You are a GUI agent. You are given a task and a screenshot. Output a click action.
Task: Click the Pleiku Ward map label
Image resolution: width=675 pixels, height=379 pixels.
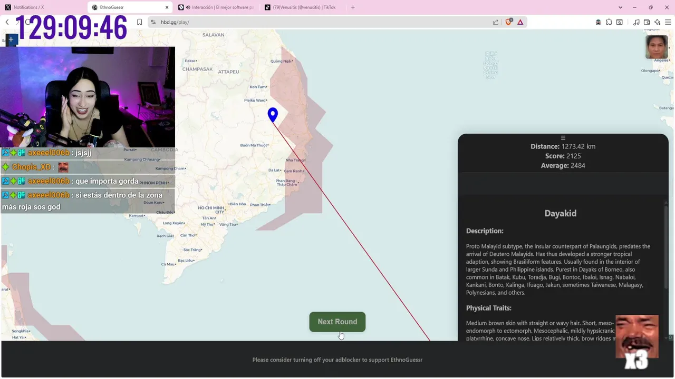(255, 100)
